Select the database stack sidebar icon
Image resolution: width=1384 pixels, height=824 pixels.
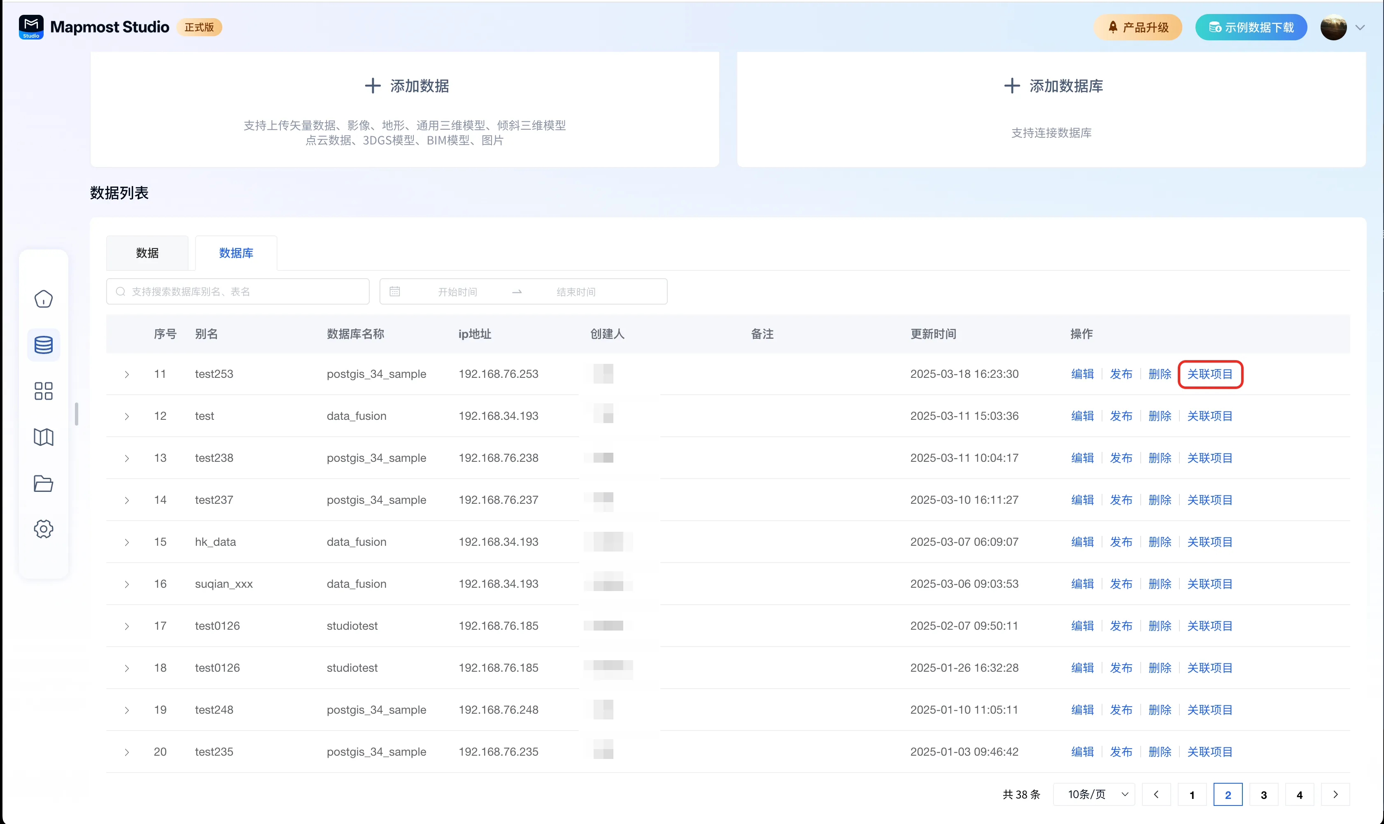(43, 345)
